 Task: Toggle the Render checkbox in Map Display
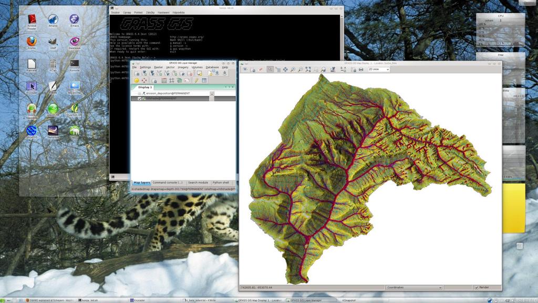pyautogui.click(x=477, y=288)
